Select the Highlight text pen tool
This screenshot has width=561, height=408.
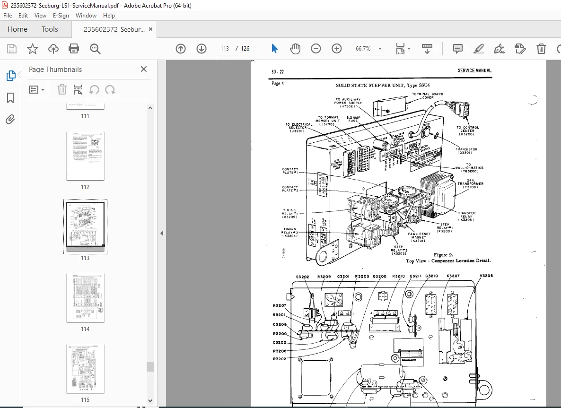[478, 49]
